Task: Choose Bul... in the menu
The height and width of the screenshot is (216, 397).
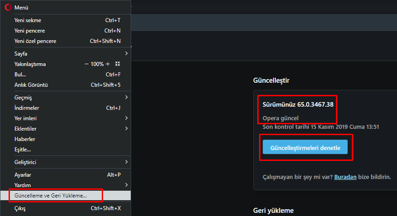Action: coord(66,75)
